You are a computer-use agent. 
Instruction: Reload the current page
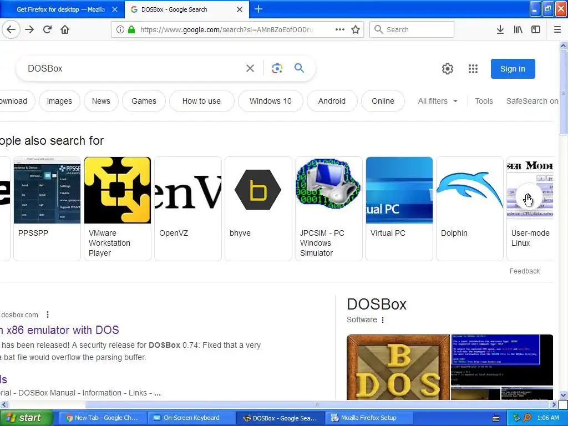[47, 29]
